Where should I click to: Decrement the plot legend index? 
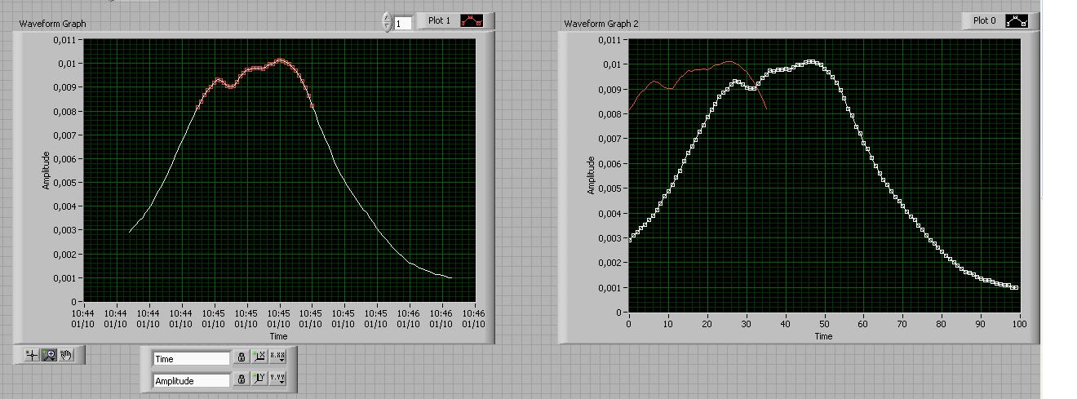pyautogui.click(x=388, y=27)
